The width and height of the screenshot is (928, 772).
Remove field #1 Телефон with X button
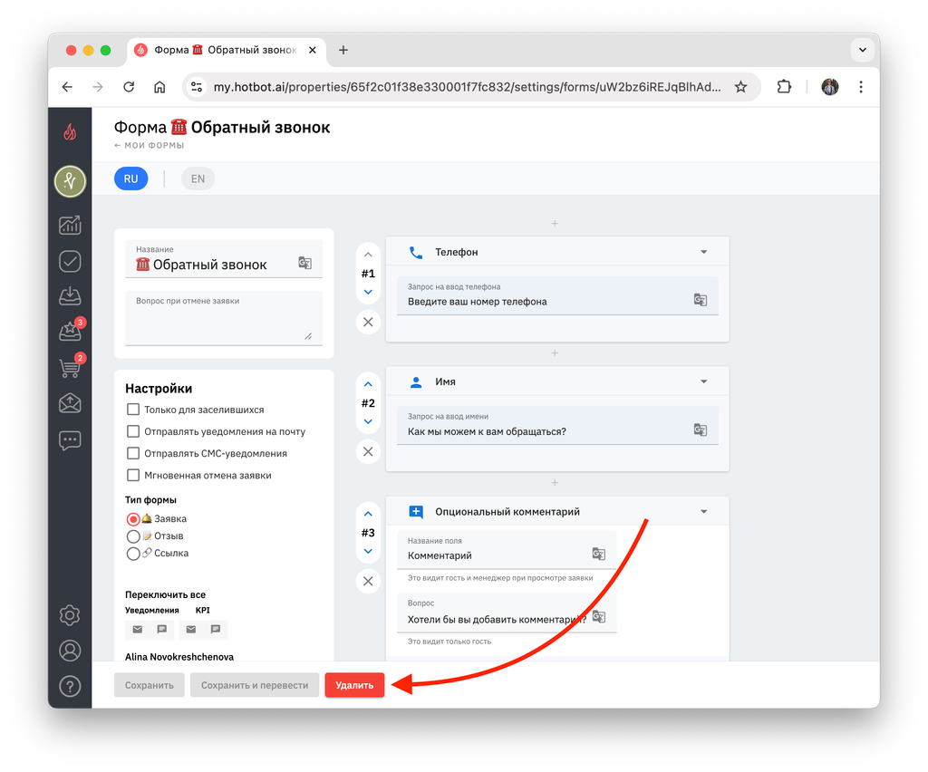pos(368,322)
